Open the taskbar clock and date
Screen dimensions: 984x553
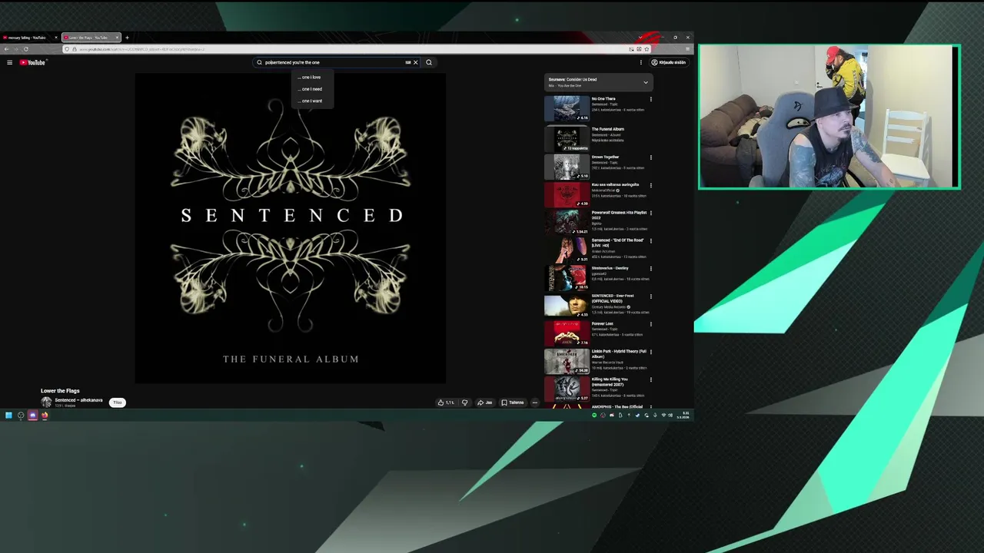pos(684,416)
